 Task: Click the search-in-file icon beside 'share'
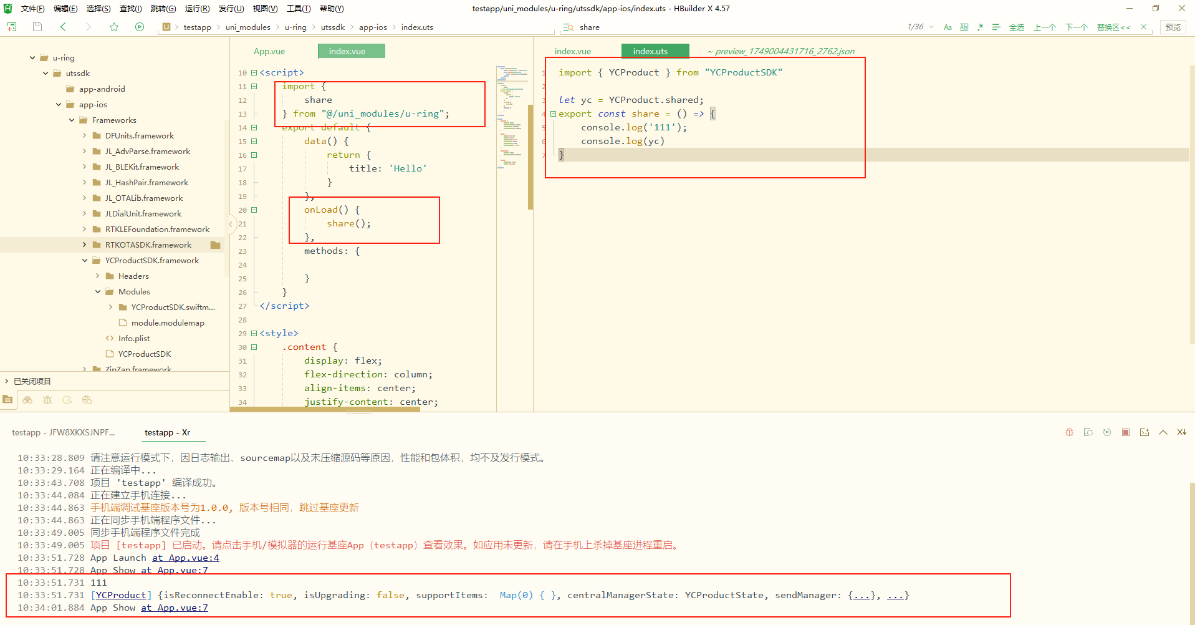coord(568,27)
